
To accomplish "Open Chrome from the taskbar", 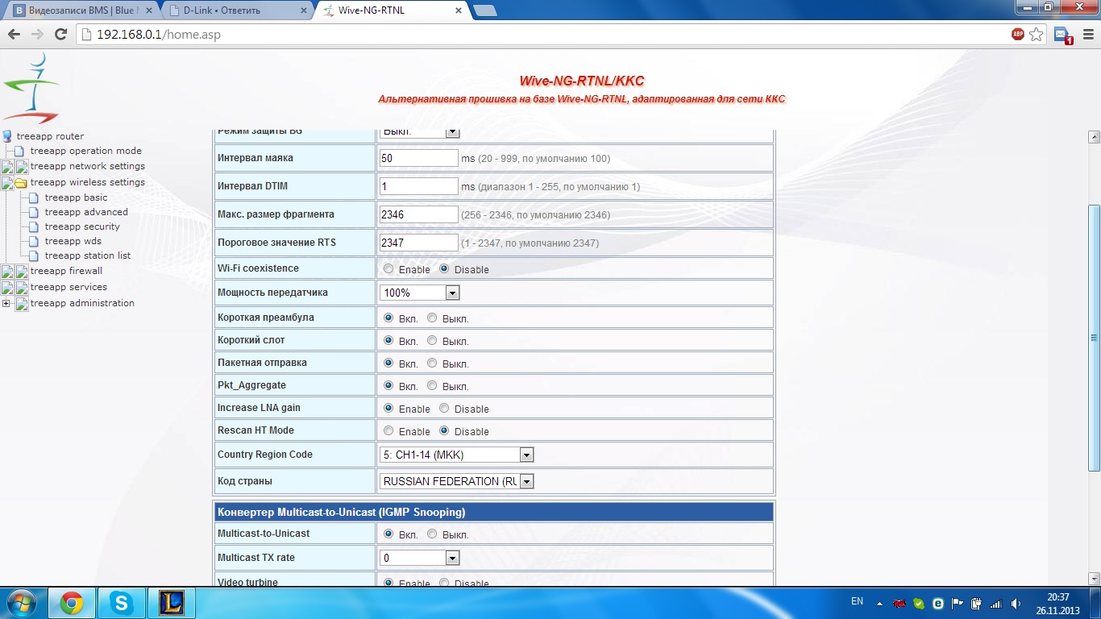I will point(72,603).
